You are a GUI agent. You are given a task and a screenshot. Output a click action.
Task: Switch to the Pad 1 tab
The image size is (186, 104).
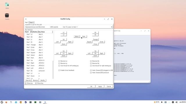pos(27,23)
